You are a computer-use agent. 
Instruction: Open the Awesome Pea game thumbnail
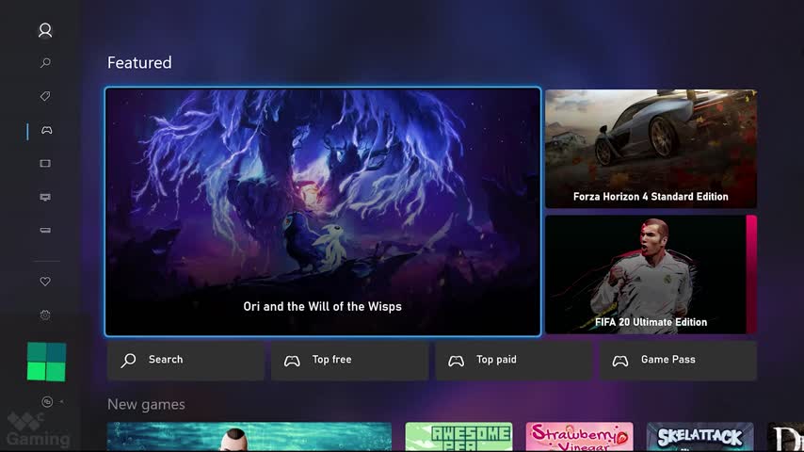pyautogui.click(x=458, y=437)
